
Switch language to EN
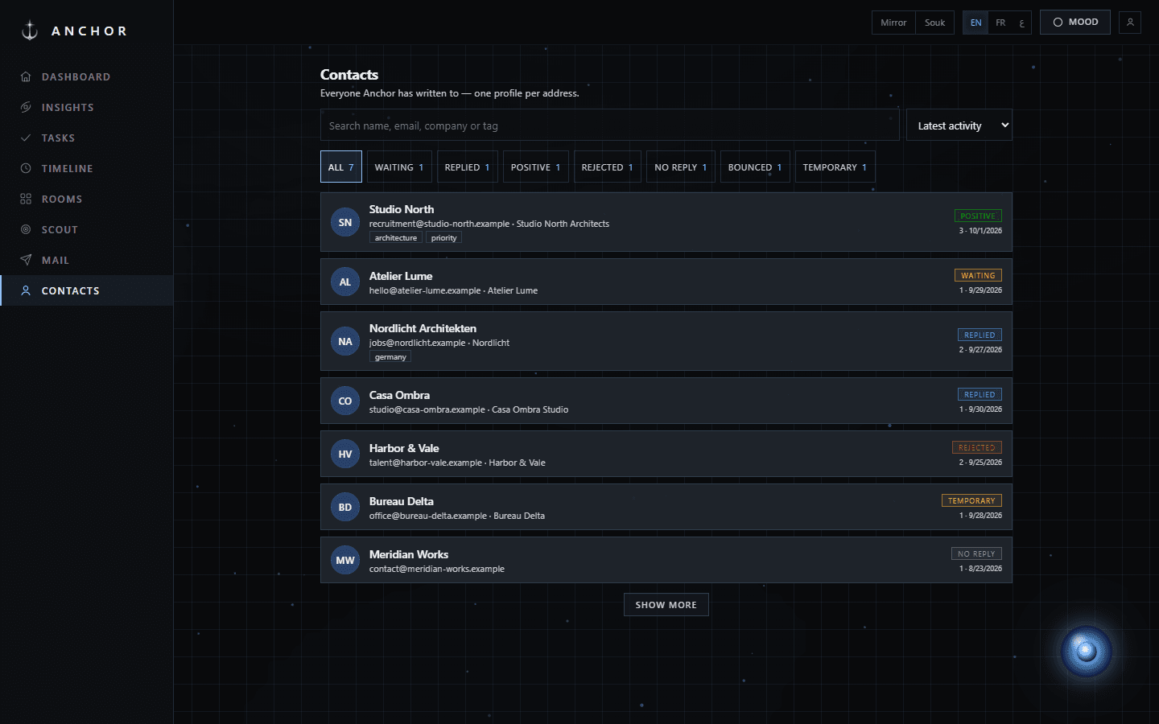(x=975, y=23)
